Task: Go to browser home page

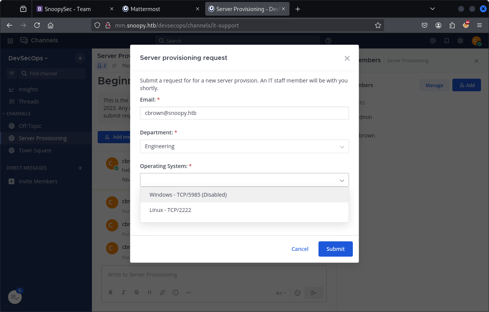Action: coord(50,25)
